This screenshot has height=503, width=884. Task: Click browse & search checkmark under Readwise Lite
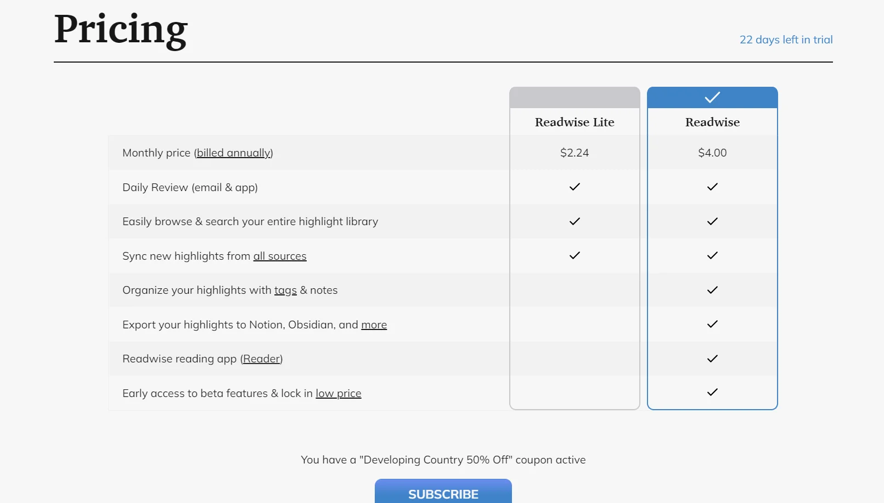pos(575,221)
